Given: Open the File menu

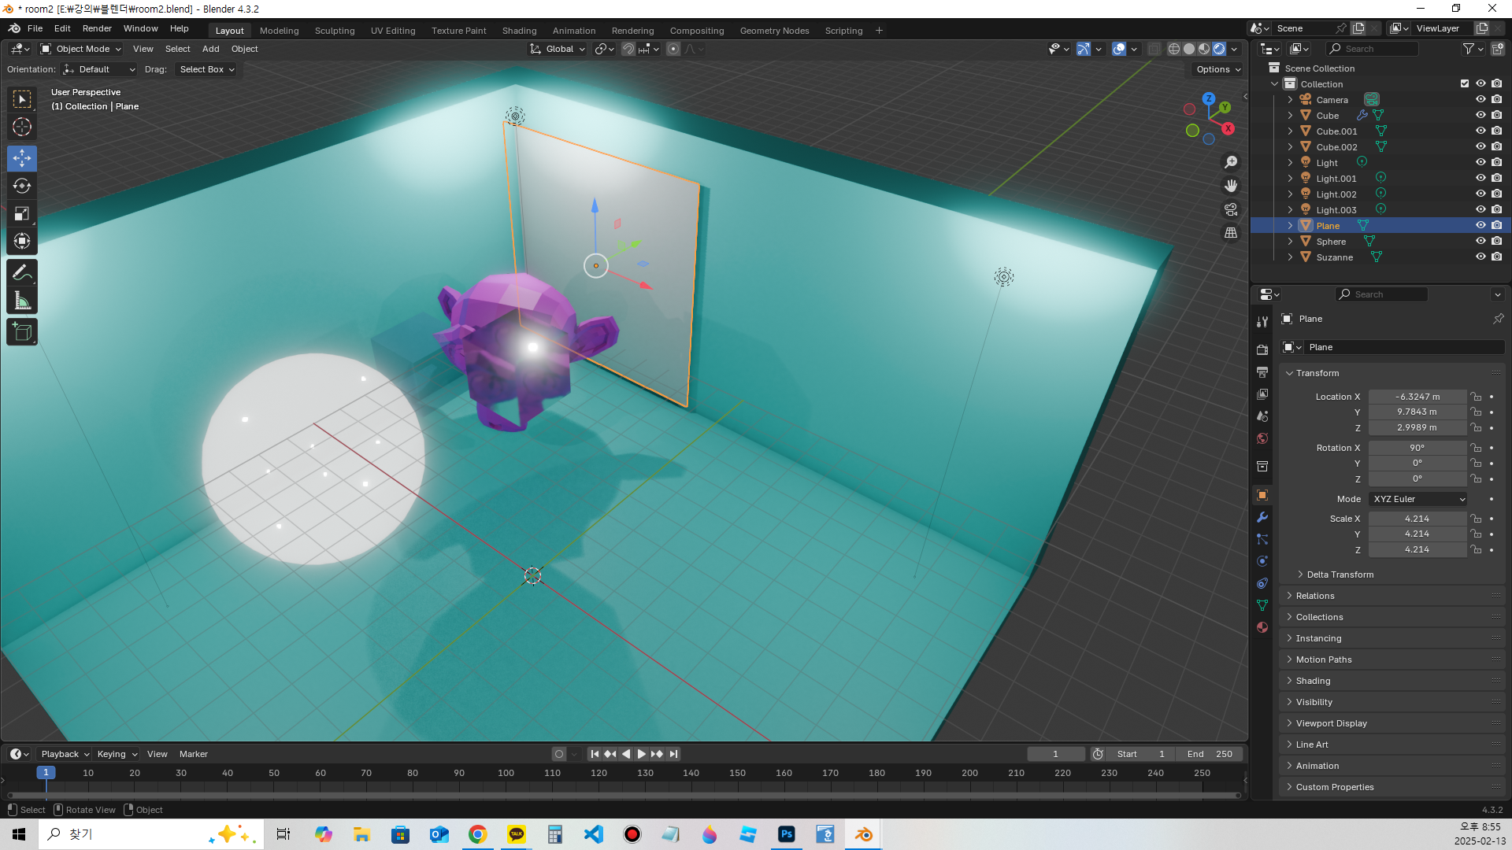Looking at the screenshot, I should click(35, 28).
